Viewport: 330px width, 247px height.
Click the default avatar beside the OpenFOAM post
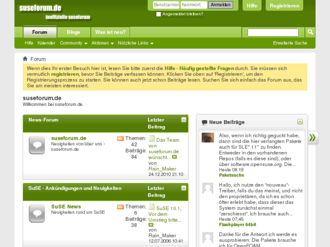click(208, 237)
